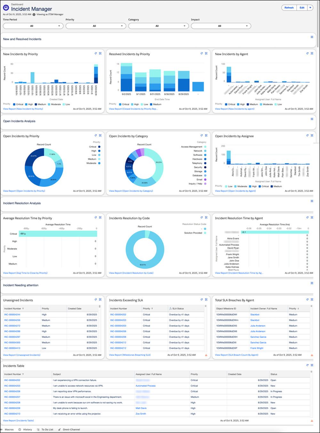Refresh the New Incidents by Priority chart
Image resolution: width=320 pixels, height=433 pixels.
tap(96, 53)
